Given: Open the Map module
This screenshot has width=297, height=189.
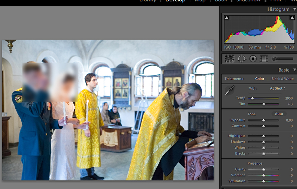Looking at the screenshot, I should click(x=200, y=1).
